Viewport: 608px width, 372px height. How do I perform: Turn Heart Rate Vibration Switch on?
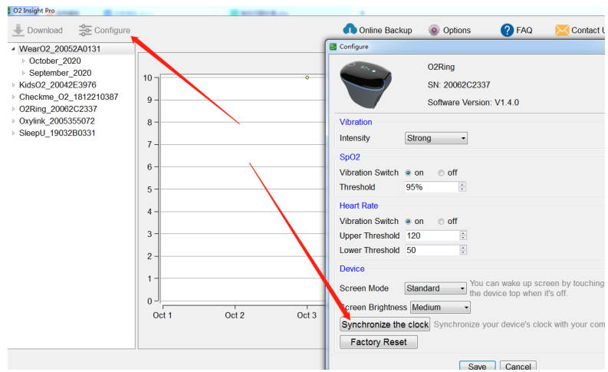pos(408,222)
